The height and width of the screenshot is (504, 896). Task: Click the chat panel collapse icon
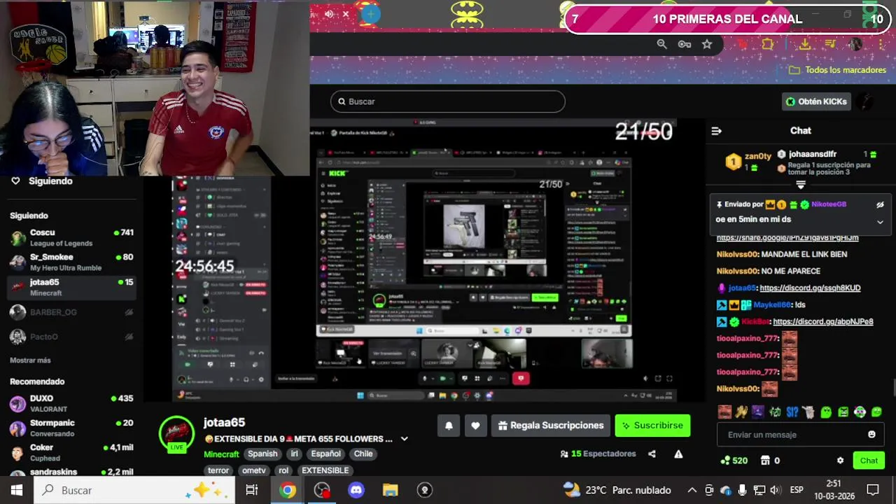[x=716, y=131]
